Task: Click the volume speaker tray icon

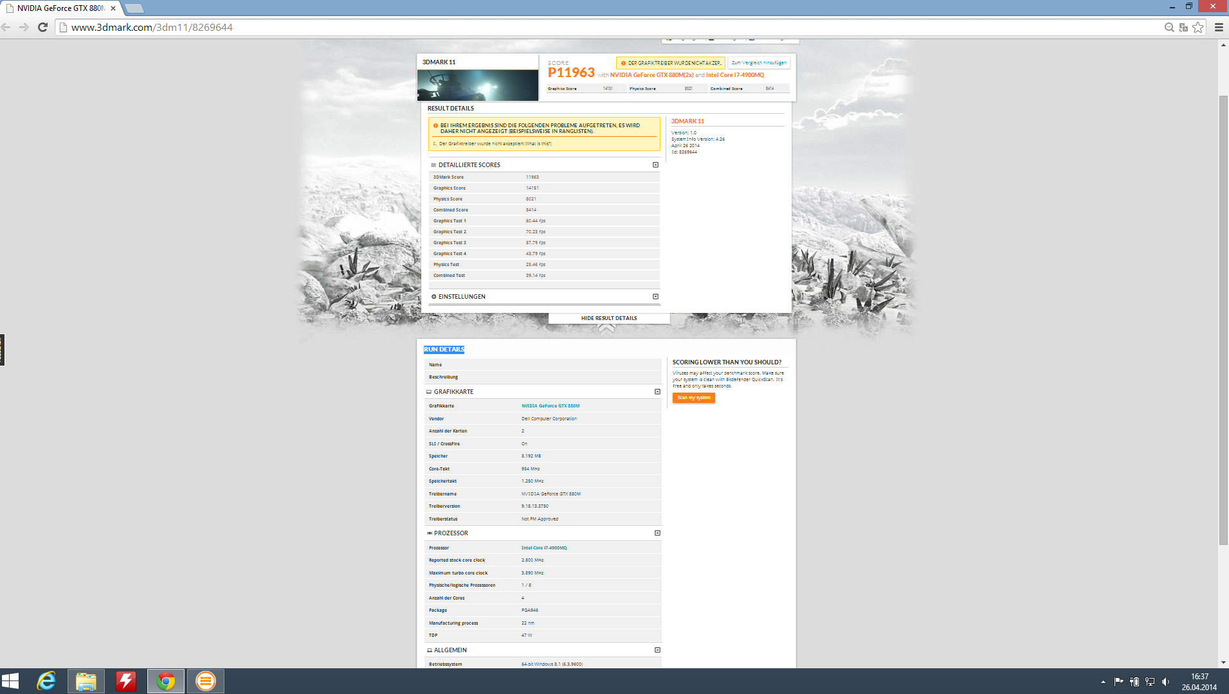Action: (1165, 682)
